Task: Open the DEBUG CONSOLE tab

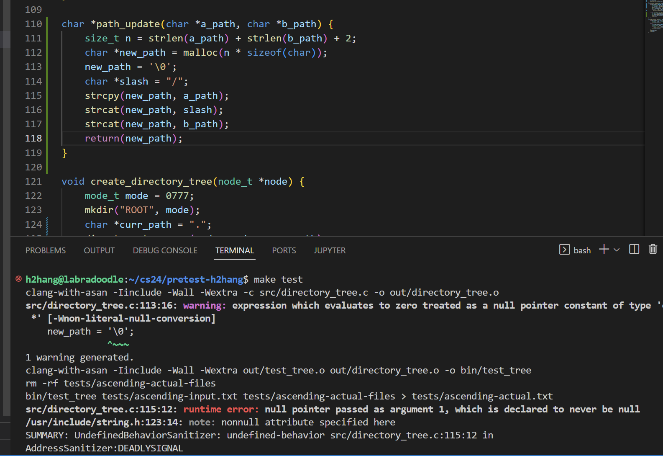Action: (165, 250)
